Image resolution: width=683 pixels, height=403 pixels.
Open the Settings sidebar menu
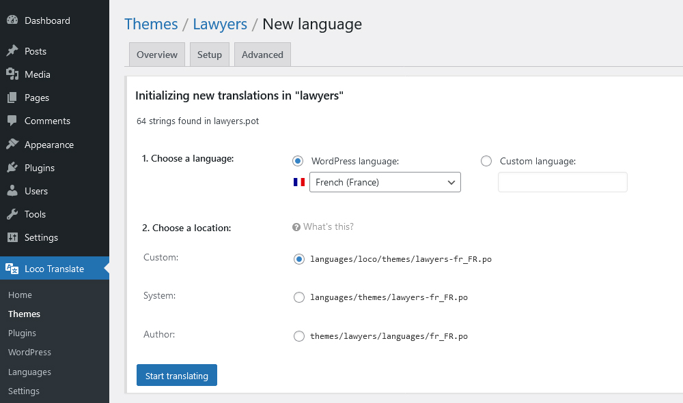pyautogui.click(x=14, y=237)
